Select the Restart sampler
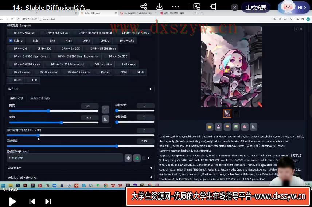 [103, 72]
